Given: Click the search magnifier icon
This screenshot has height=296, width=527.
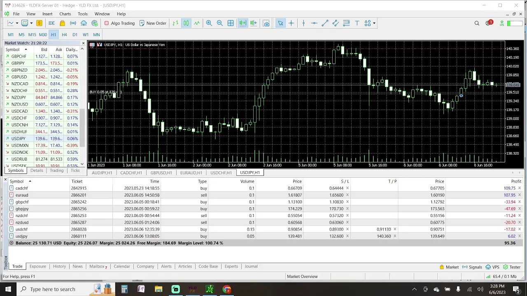Looking at the screenshot, I should (x=477, y=23).
